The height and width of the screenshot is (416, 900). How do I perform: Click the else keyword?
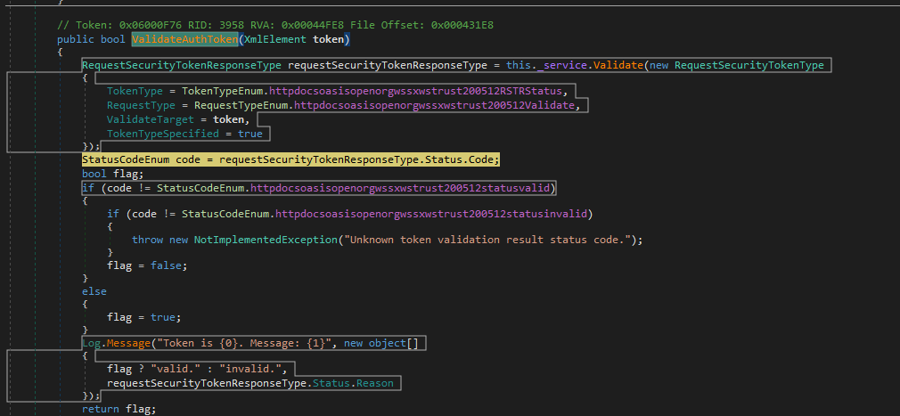[94, 291]
